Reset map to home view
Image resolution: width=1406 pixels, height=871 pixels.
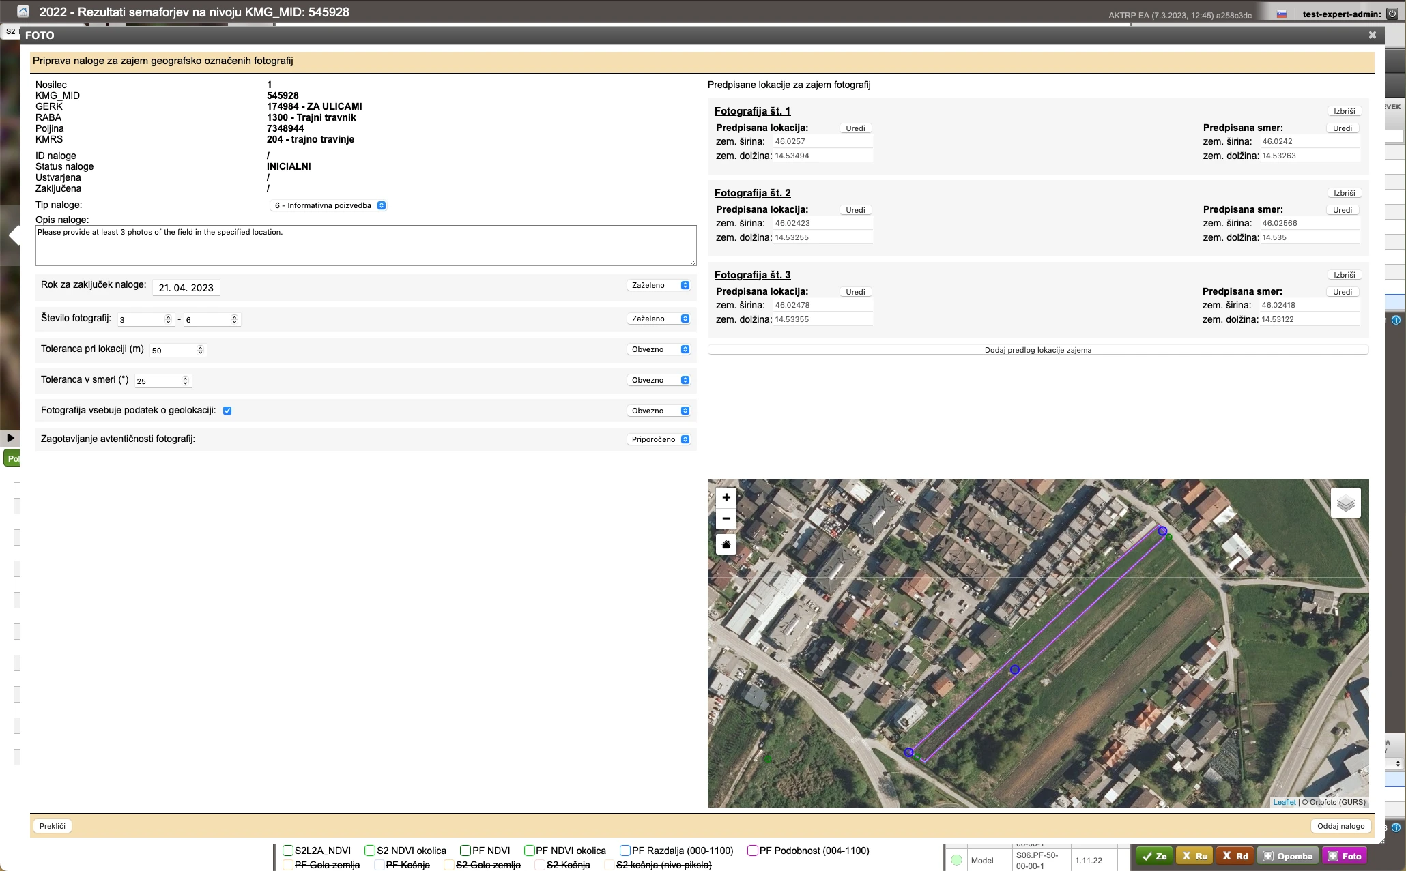(726, 544)
